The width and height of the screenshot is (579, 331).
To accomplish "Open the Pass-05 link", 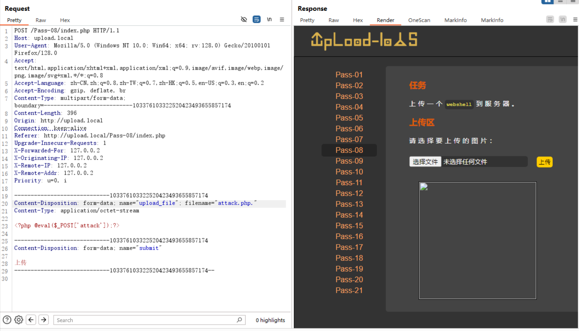I will pyautogui.click(x=349, y=118).
